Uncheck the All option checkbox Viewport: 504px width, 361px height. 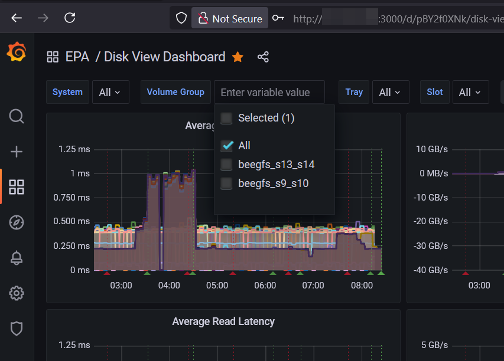(226, 145)
